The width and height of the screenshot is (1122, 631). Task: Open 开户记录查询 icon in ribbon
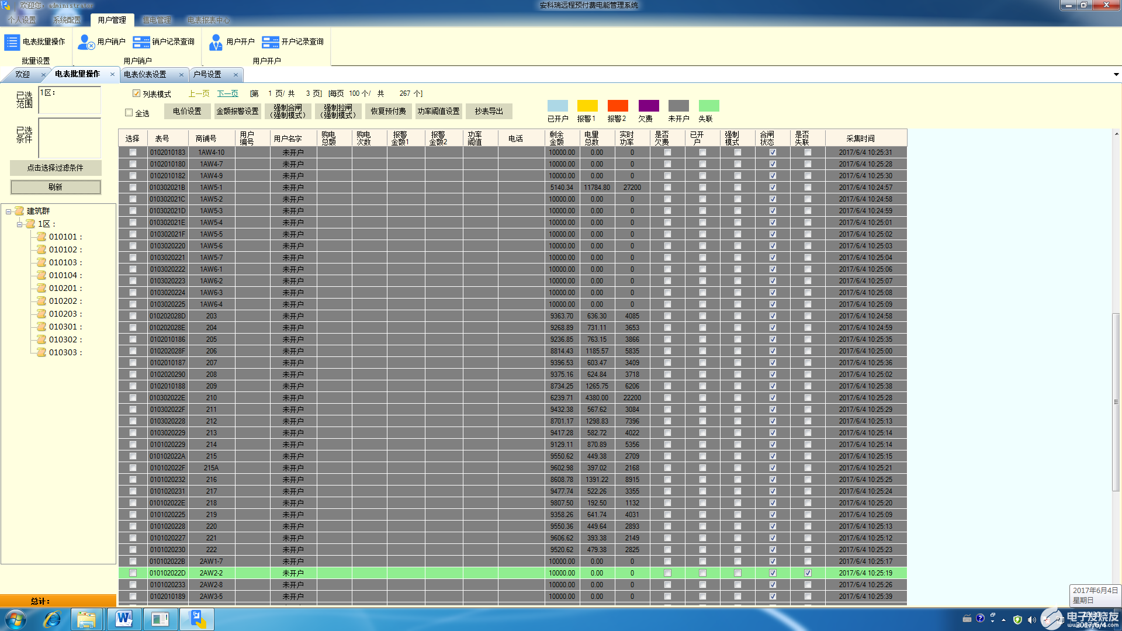pyautogui.click(x=271, y=42)
